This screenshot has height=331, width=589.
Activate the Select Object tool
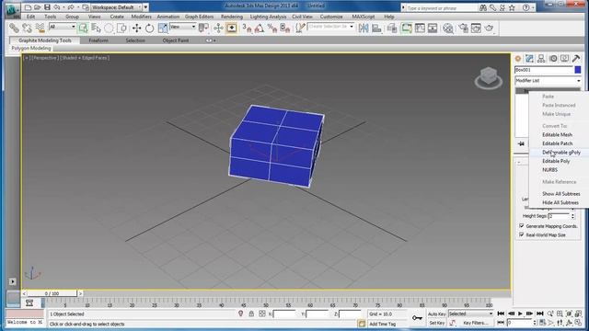pyautogui.click(x=84, y=28)
